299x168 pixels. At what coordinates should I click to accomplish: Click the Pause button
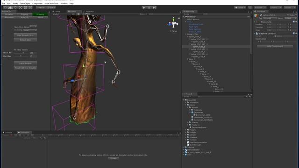click(149, 7)
